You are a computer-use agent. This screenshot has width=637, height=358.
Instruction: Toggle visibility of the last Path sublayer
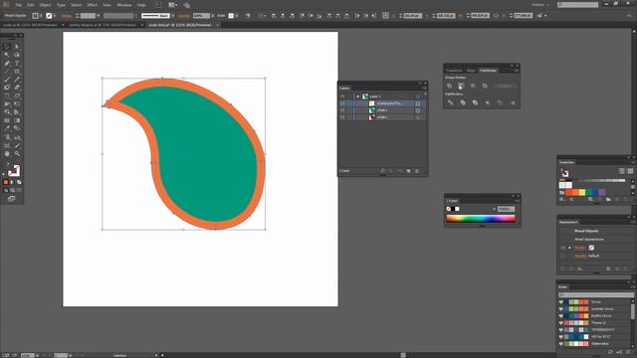pos(342,117)
